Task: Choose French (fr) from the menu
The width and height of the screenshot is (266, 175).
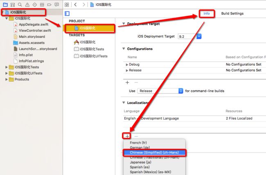Action: pos(138,143)
